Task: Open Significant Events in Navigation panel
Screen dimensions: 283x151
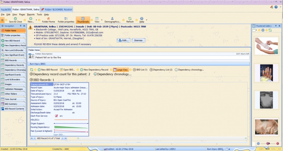Action: (x=13, y=75)
